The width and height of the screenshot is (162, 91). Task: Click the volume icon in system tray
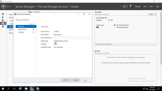(147, 89)
